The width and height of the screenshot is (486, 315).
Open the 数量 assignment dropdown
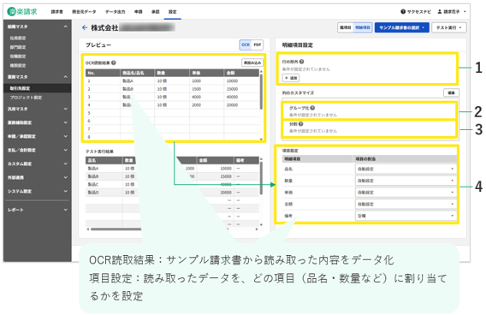(406, 181)
